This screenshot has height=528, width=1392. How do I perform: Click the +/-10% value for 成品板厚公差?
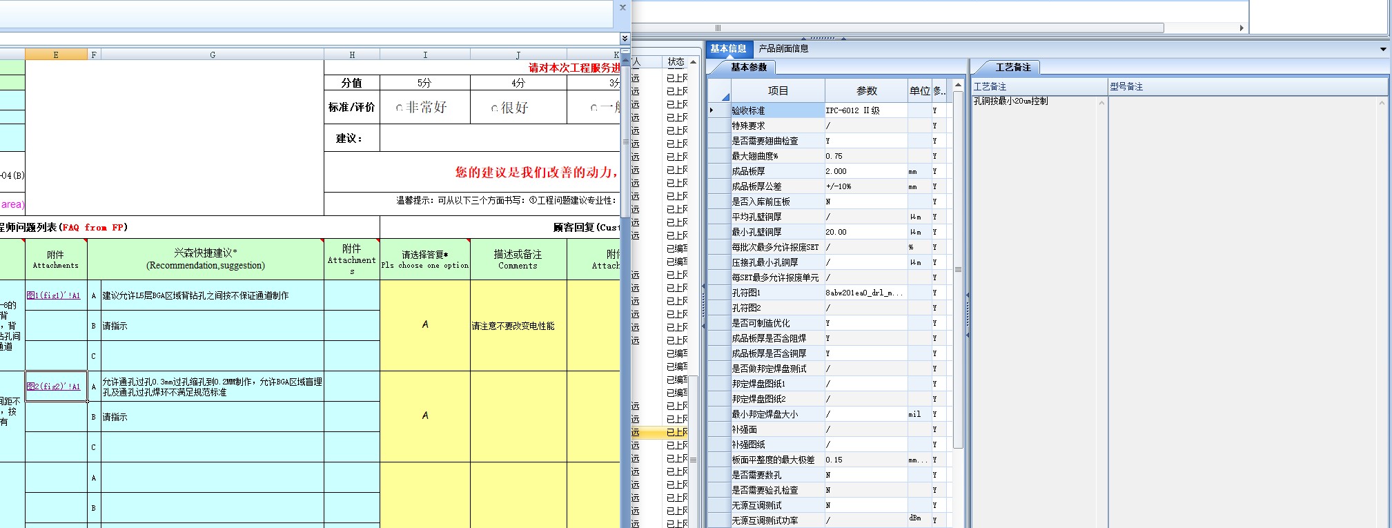pyautogui.click(x=866, y=186)
